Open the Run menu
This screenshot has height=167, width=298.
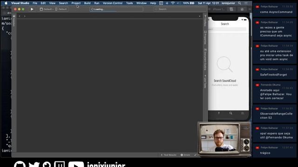(96, 3)
